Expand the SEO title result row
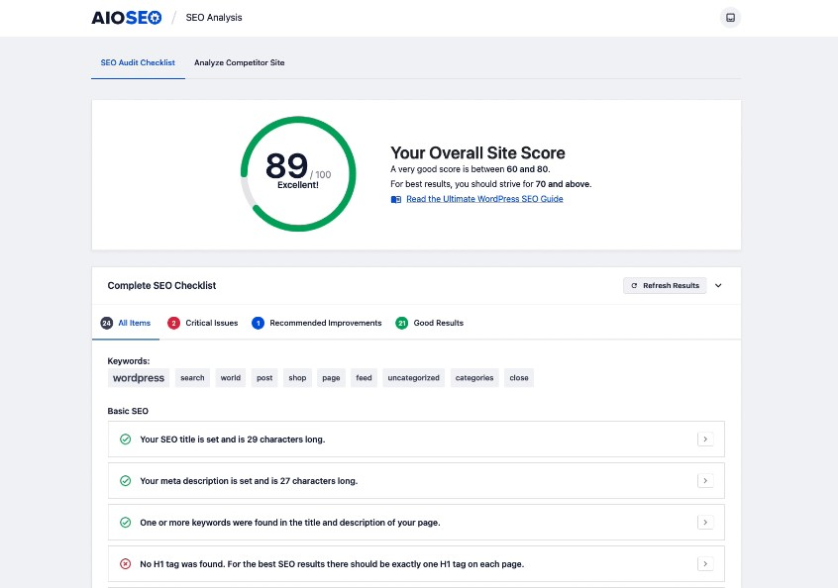This screenshot has width=838, height=588. point(704,440)
